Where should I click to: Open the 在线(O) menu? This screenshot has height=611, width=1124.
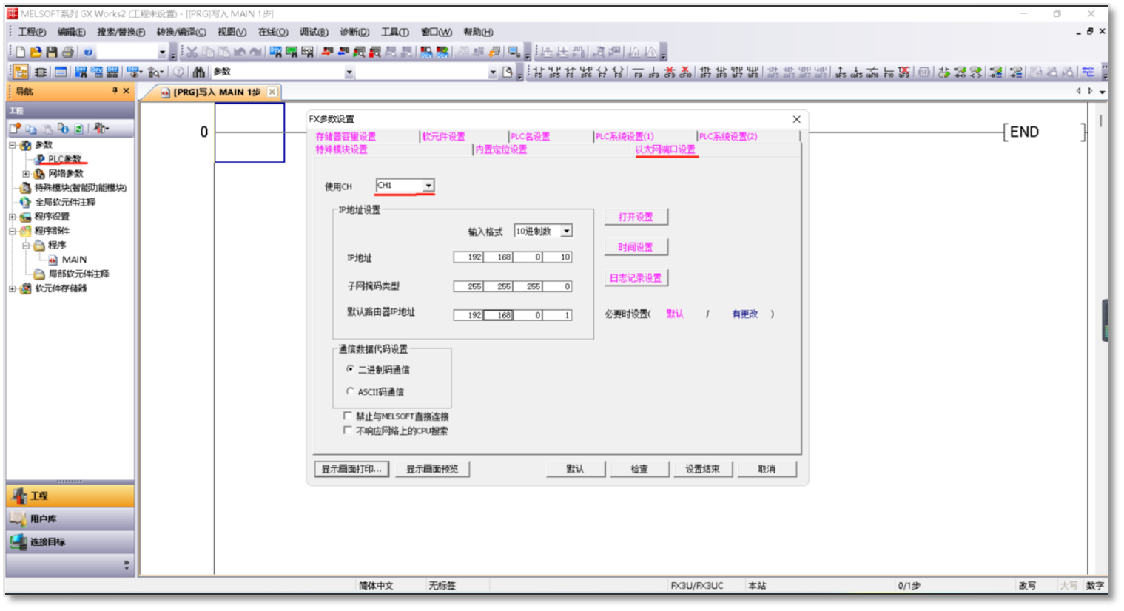click(x=272, y=32)
